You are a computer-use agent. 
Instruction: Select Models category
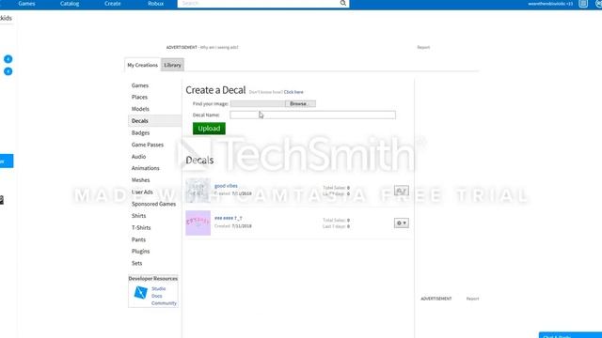(140, 109)
